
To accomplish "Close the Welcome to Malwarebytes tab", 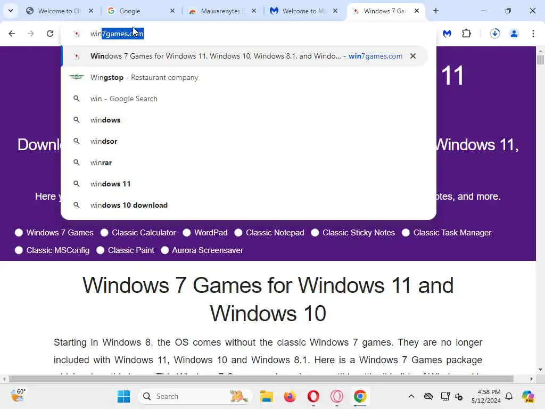I will (335, 11).
